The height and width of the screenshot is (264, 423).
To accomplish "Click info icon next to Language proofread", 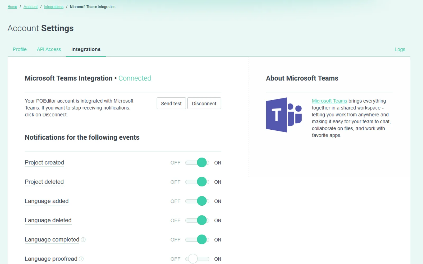I will coord(81,259).
